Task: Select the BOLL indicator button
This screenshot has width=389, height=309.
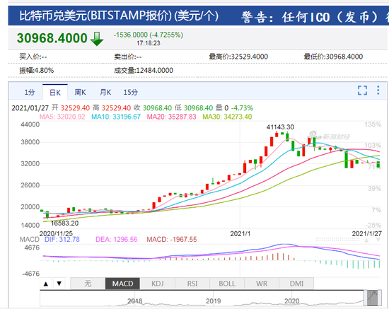Action: [227, 284]
